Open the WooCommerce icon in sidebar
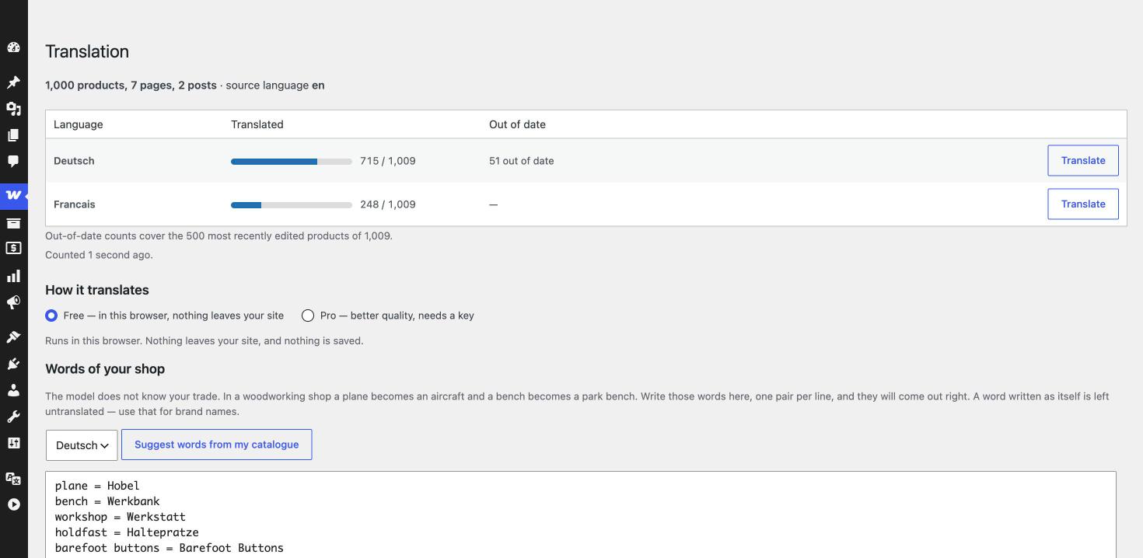 (x=13, y=195)
